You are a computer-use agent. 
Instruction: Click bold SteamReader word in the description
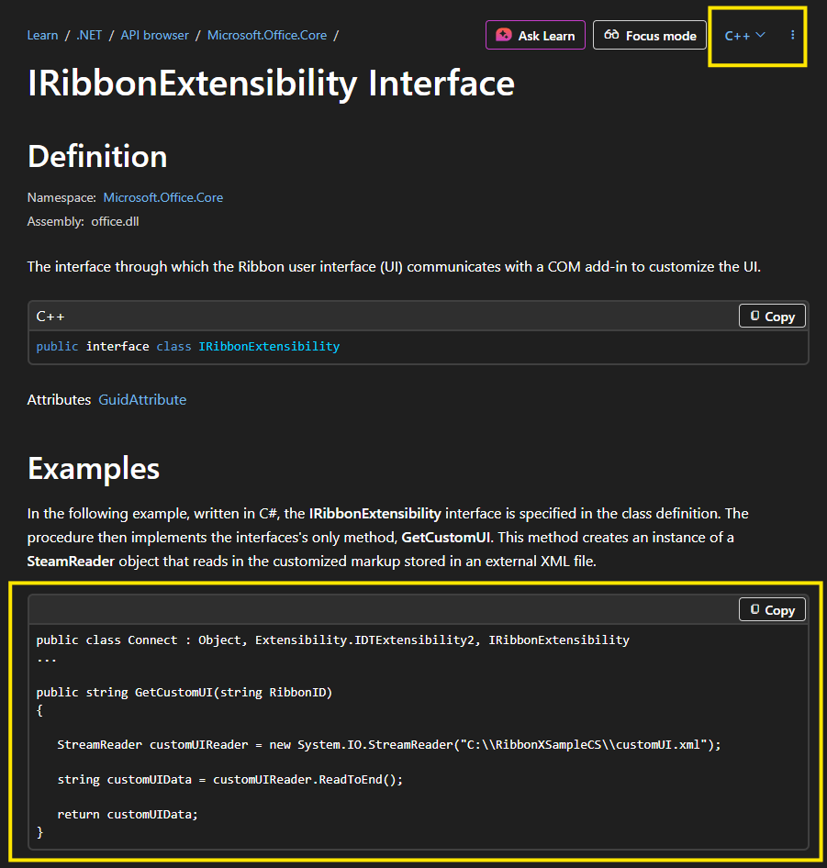tap(71, 561)
